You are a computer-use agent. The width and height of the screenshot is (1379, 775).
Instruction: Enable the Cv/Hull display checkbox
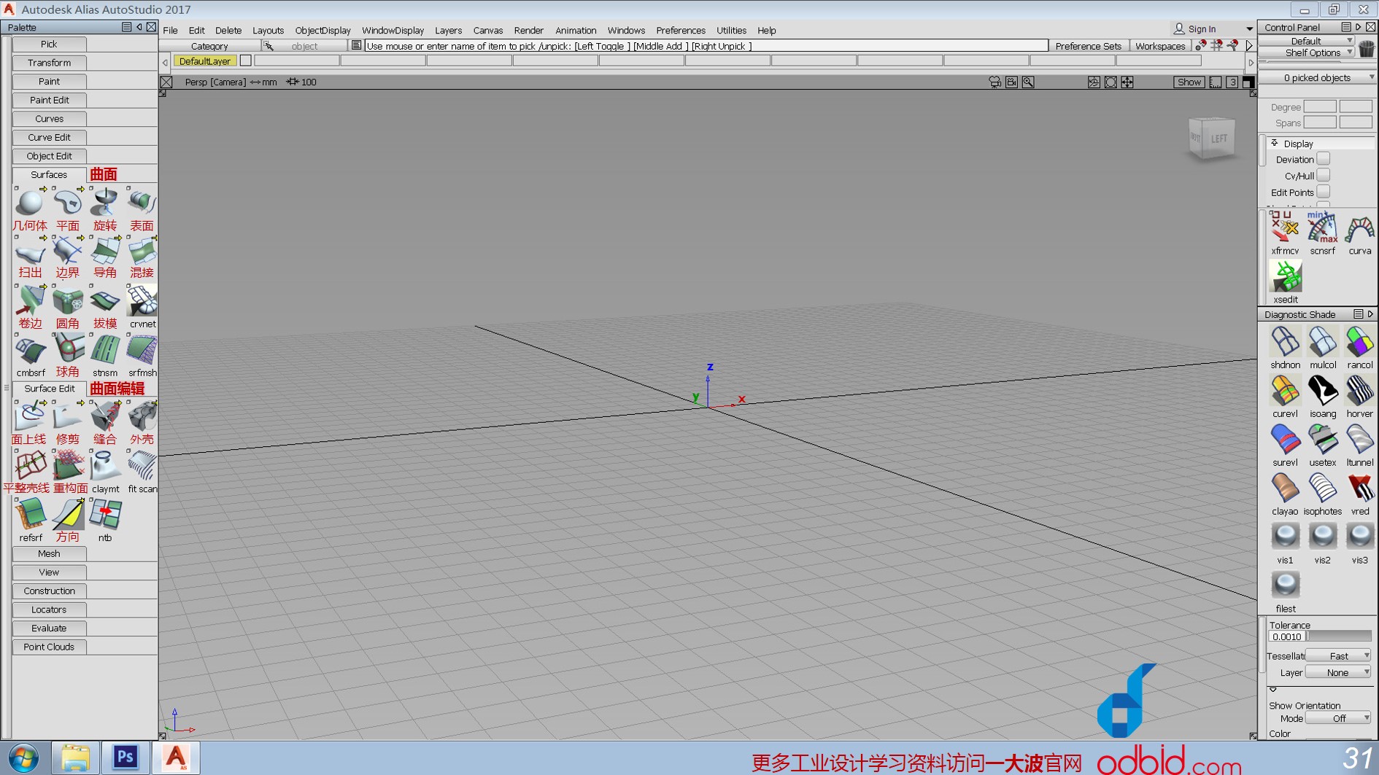pyautogui.click(x=1323, y=176)
